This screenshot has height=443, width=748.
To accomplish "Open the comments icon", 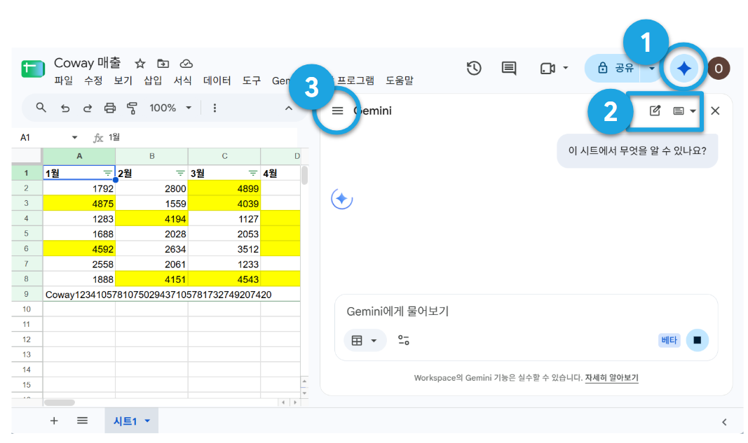I will [x=509, y=68].
